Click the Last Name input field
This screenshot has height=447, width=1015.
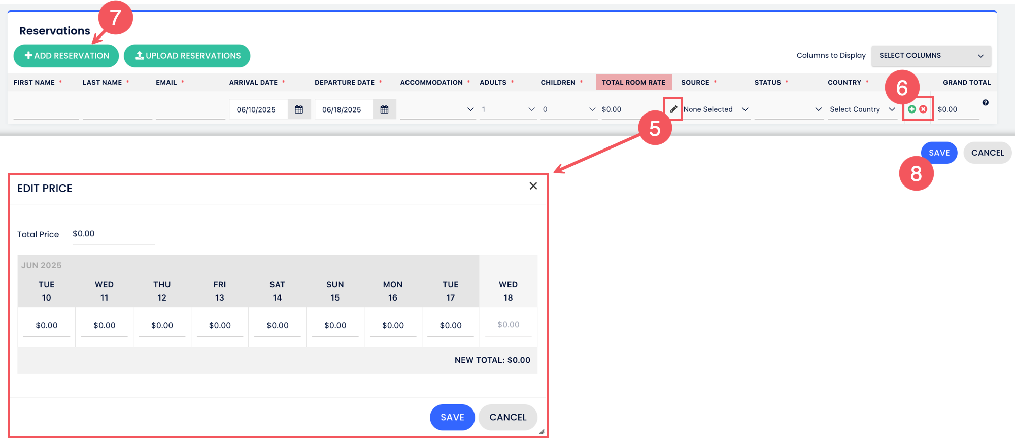pyautogui.click(x=118, y=109)
